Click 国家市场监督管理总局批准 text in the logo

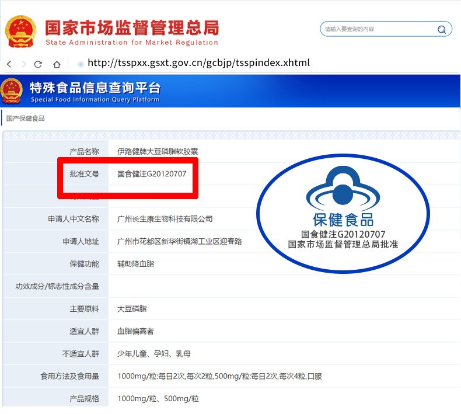343,244
